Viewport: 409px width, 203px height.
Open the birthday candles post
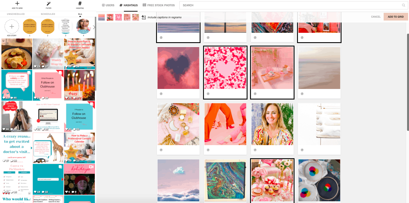pos(79,85)
